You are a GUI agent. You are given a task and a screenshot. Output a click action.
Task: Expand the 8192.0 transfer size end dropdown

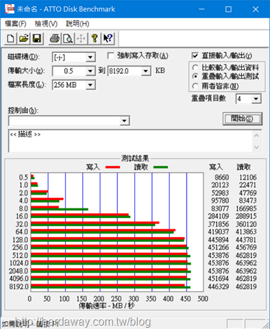pyautogui.click(x=145, y=71)
